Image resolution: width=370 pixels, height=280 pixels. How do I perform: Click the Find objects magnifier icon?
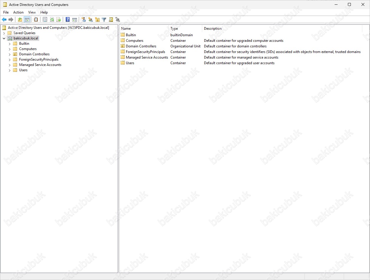(111, 20)
